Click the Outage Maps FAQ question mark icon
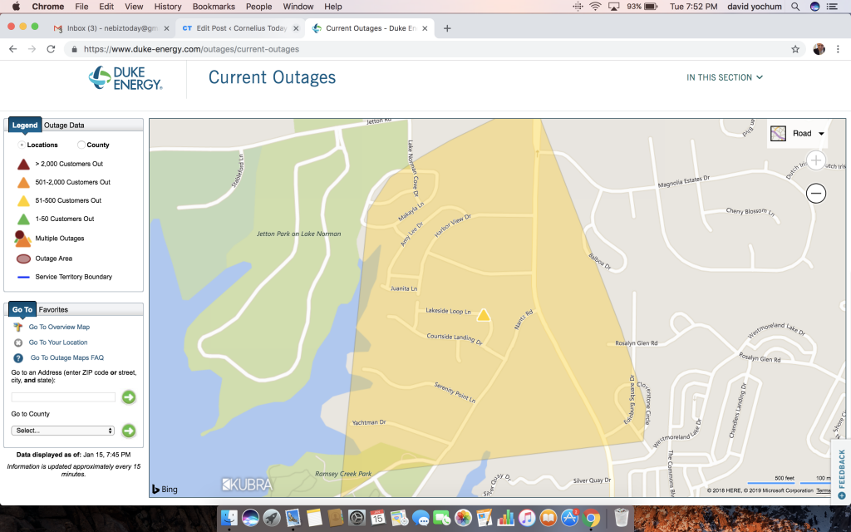Image resolution: width=851 pixels, height=532 pixels. 18,357
